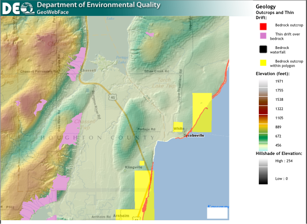Open the Department of Environmental Quality title

pos(98,5)
